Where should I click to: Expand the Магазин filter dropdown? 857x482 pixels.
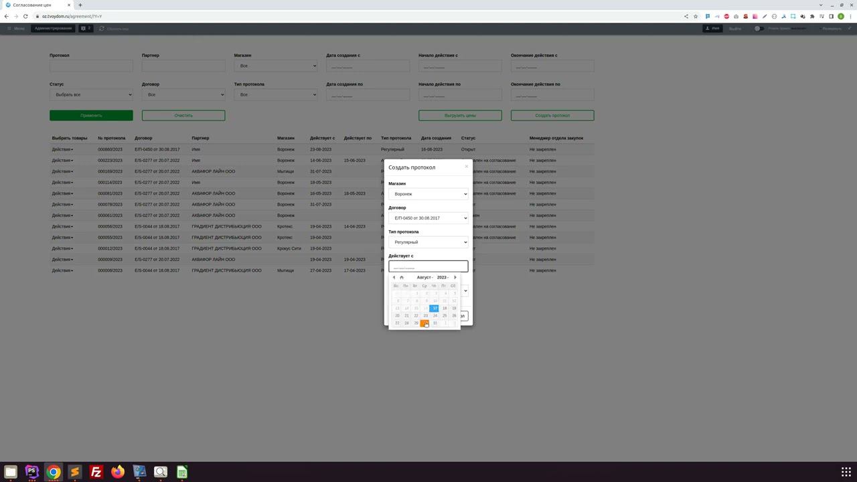coord(276,66)
